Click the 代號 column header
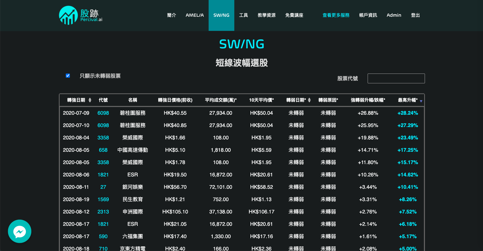The image size is (483, 251). pyautogui.click(x=103, y=100)
